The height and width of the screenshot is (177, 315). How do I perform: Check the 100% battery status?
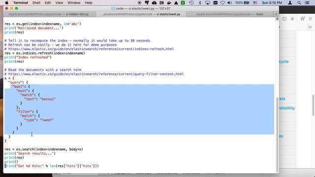pos(242,2)
